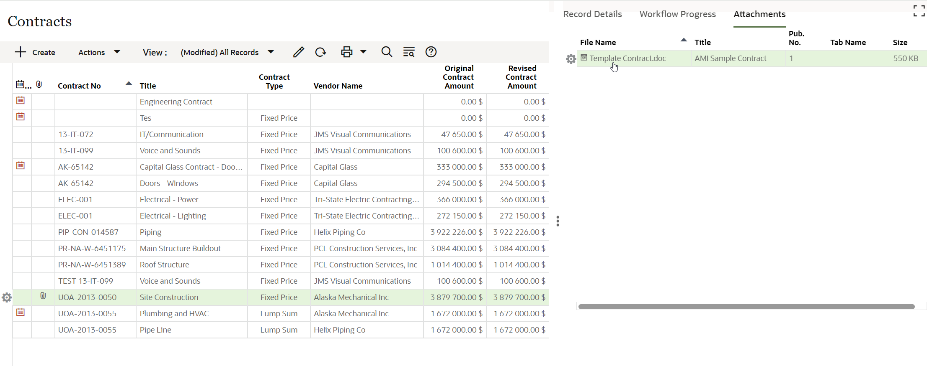Open search with the magnifier icon

[x=387, y=52]
